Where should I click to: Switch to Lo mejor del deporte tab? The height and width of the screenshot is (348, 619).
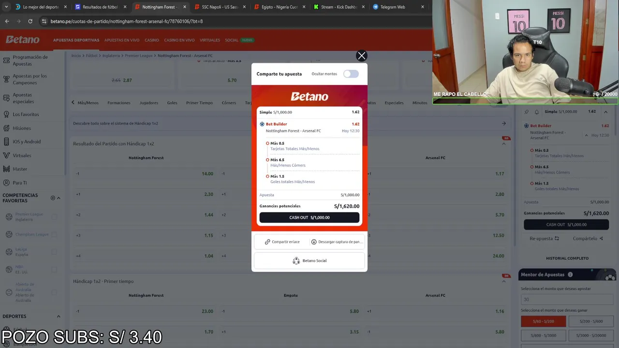tap(40, 7)
